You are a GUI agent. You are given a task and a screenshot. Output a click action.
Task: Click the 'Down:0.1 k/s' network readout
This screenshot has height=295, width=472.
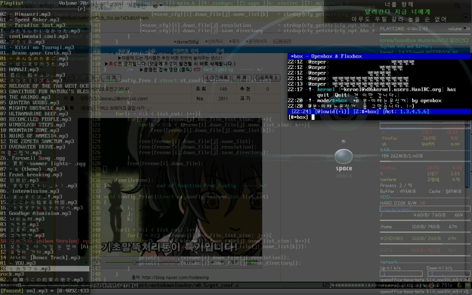point(439,268)
